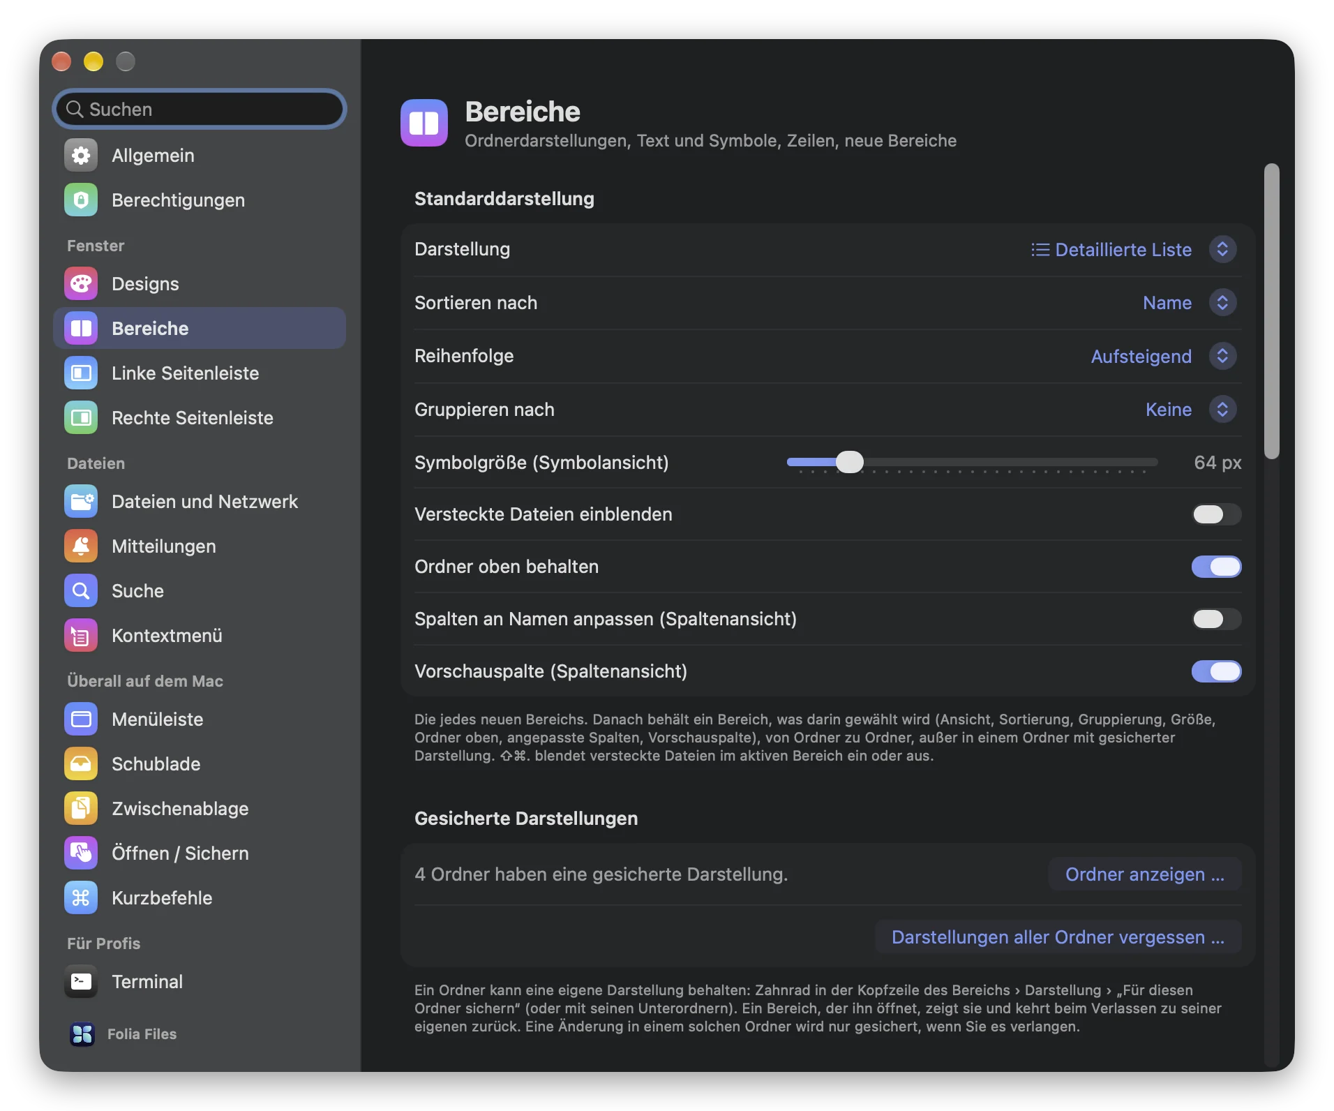Viewport: 1334px width, 1111px height.
Task: Open Dateien und Netzwerk folder icon
Action: pyautogui.click(x=81, y=502)
